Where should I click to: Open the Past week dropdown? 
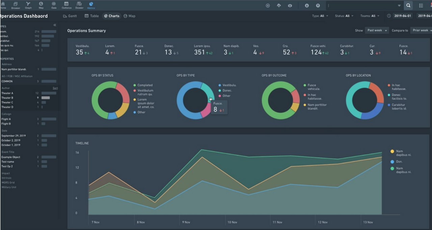377,30
